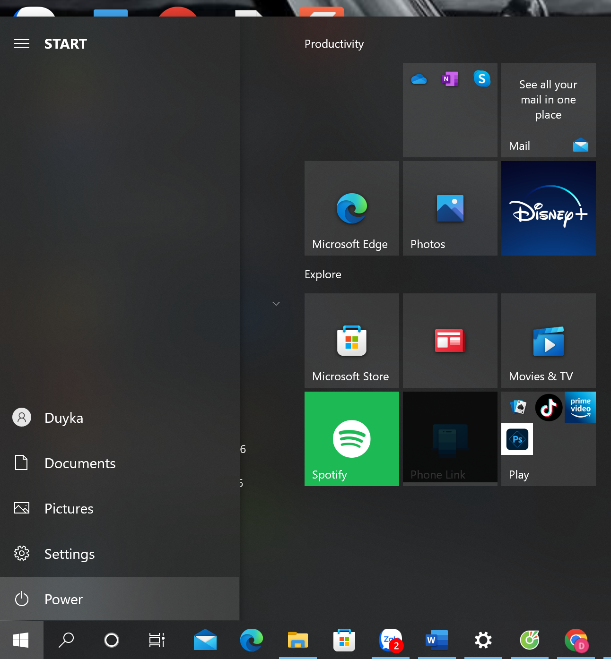This screenshot has width=611, height=659.
Task: Select the Productivity group header
Action: [x=334, y=44]
